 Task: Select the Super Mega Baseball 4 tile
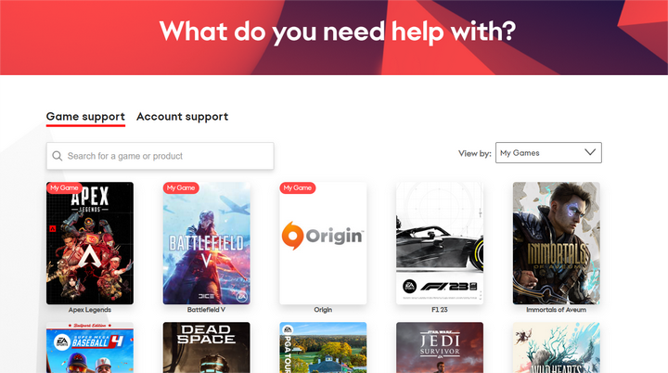coord(90,347)
